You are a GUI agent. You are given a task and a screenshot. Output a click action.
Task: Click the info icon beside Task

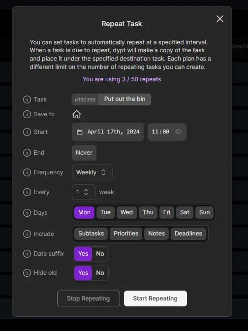pyautogui.click(x=27, y=99)
